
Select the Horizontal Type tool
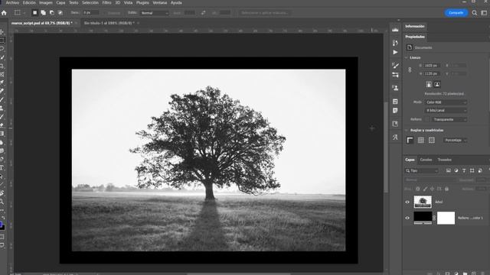pyautogui.click(x=2, y=168)
